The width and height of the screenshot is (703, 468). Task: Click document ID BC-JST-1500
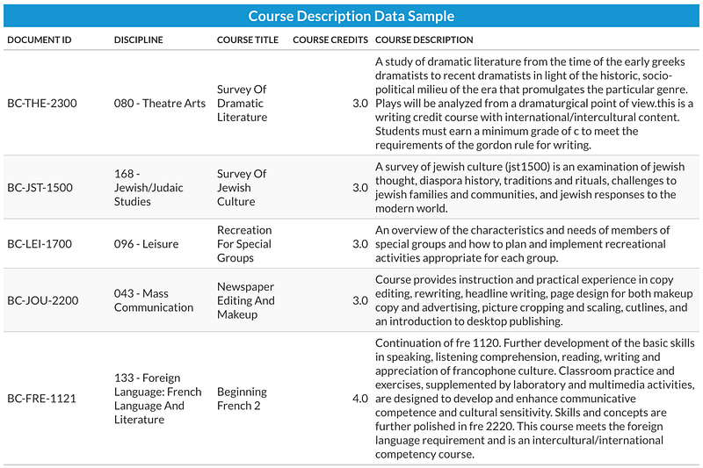tap(40, 188)
